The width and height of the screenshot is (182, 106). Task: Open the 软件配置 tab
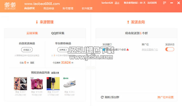coord(87,8)
